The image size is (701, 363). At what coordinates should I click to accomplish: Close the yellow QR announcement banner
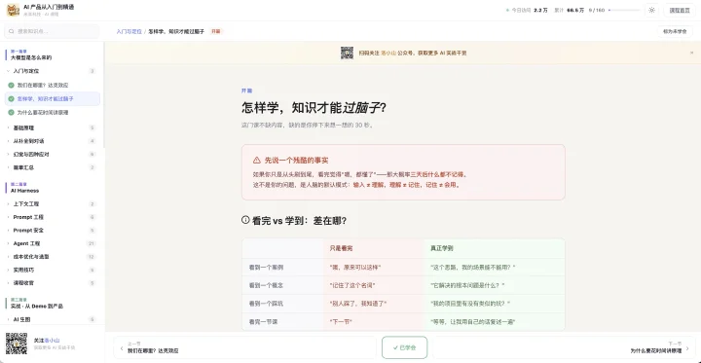pos(691,53)
